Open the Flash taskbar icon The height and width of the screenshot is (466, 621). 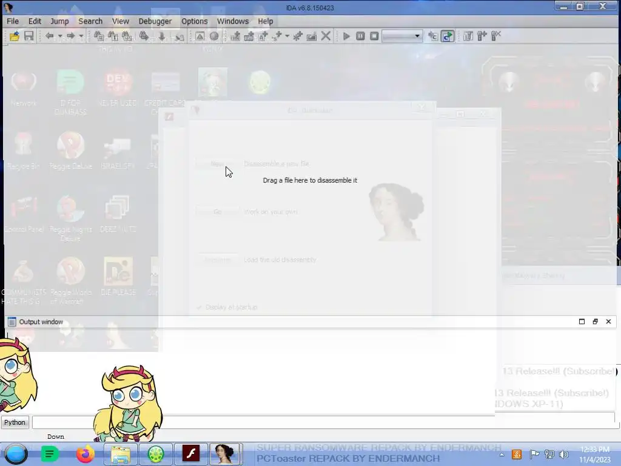tap(190, 454)
